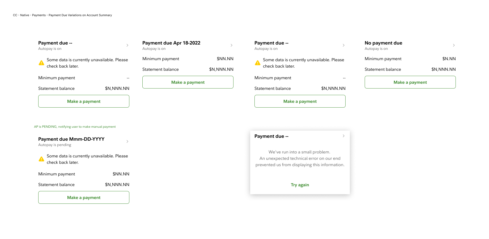Click the CC - Native - Payments header text
Image resolution: width=489 pixels, height=239 pixels.
pyautogui.click(x=62, y=15)
